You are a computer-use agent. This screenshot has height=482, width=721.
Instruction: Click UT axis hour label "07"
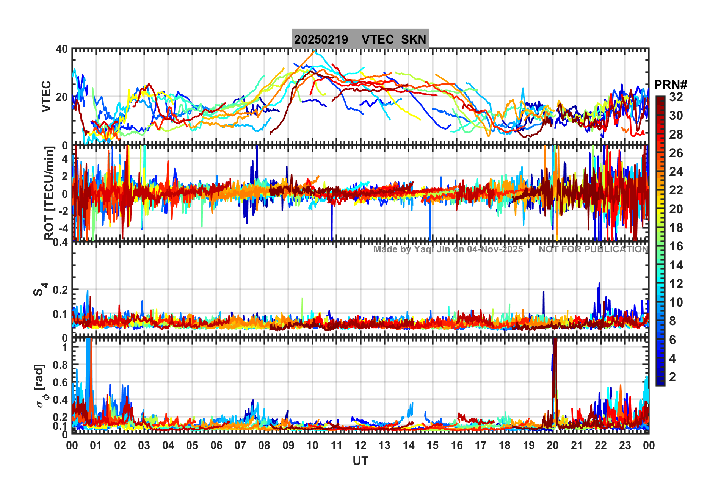point(240,445)
